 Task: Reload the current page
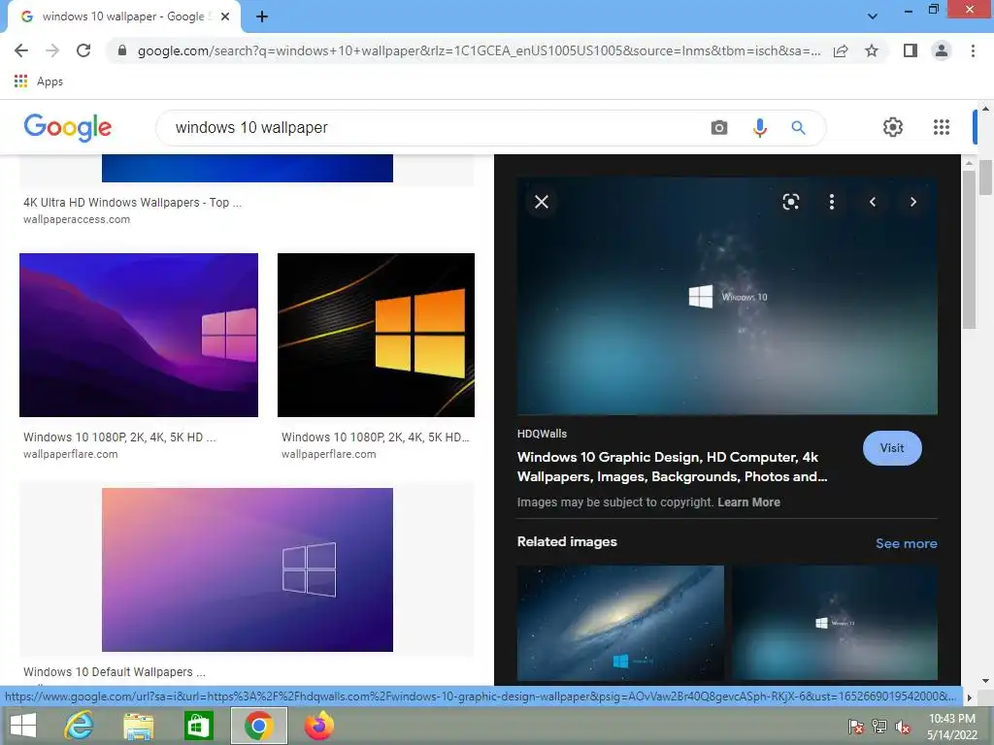tap(83, 50)
